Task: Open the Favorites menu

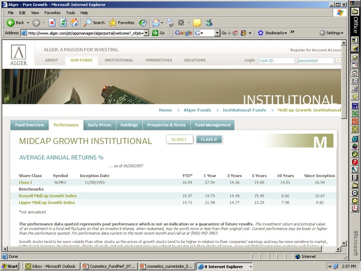Action: (x=52, y=13)
